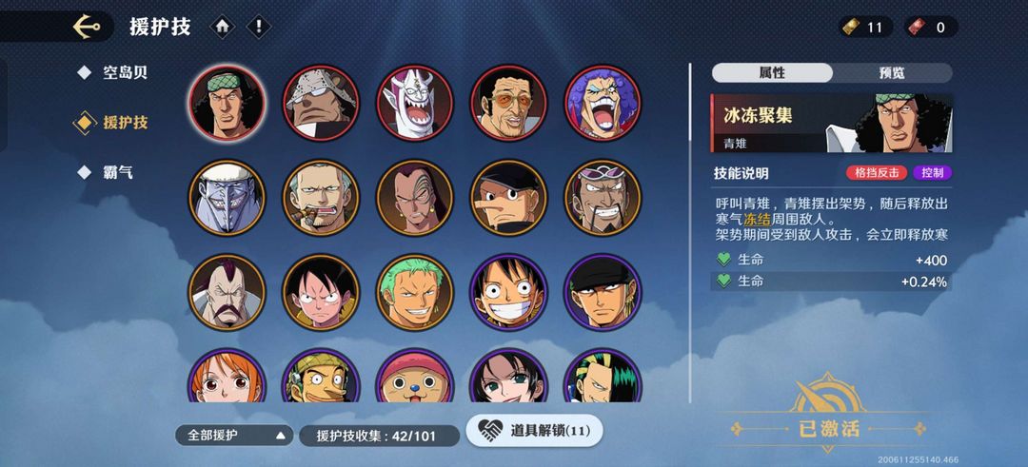Choose the Smoker cigar portrait
This screenshot has height=467, width=1028.
[321, 198]
